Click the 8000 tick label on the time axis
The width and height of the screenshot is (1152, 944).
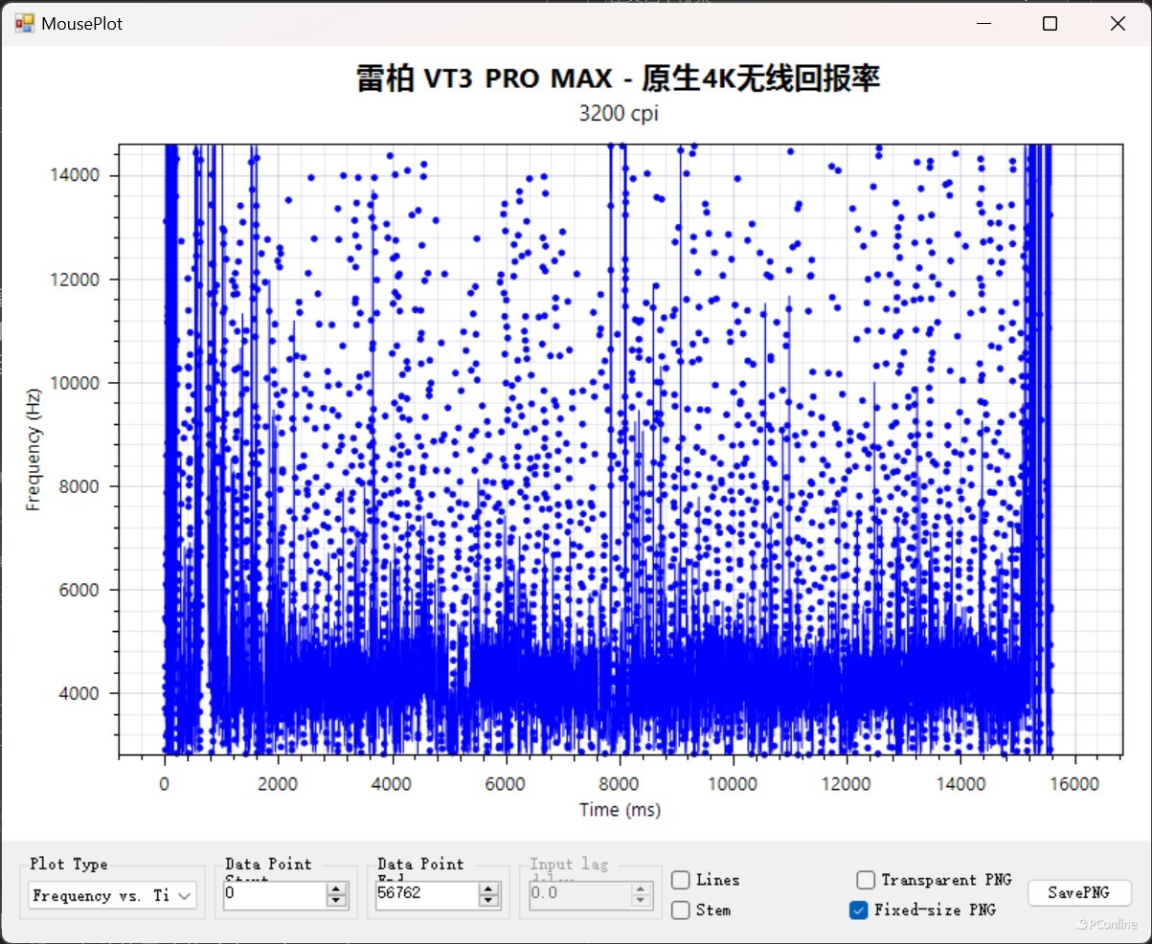(x=620, y=783)
